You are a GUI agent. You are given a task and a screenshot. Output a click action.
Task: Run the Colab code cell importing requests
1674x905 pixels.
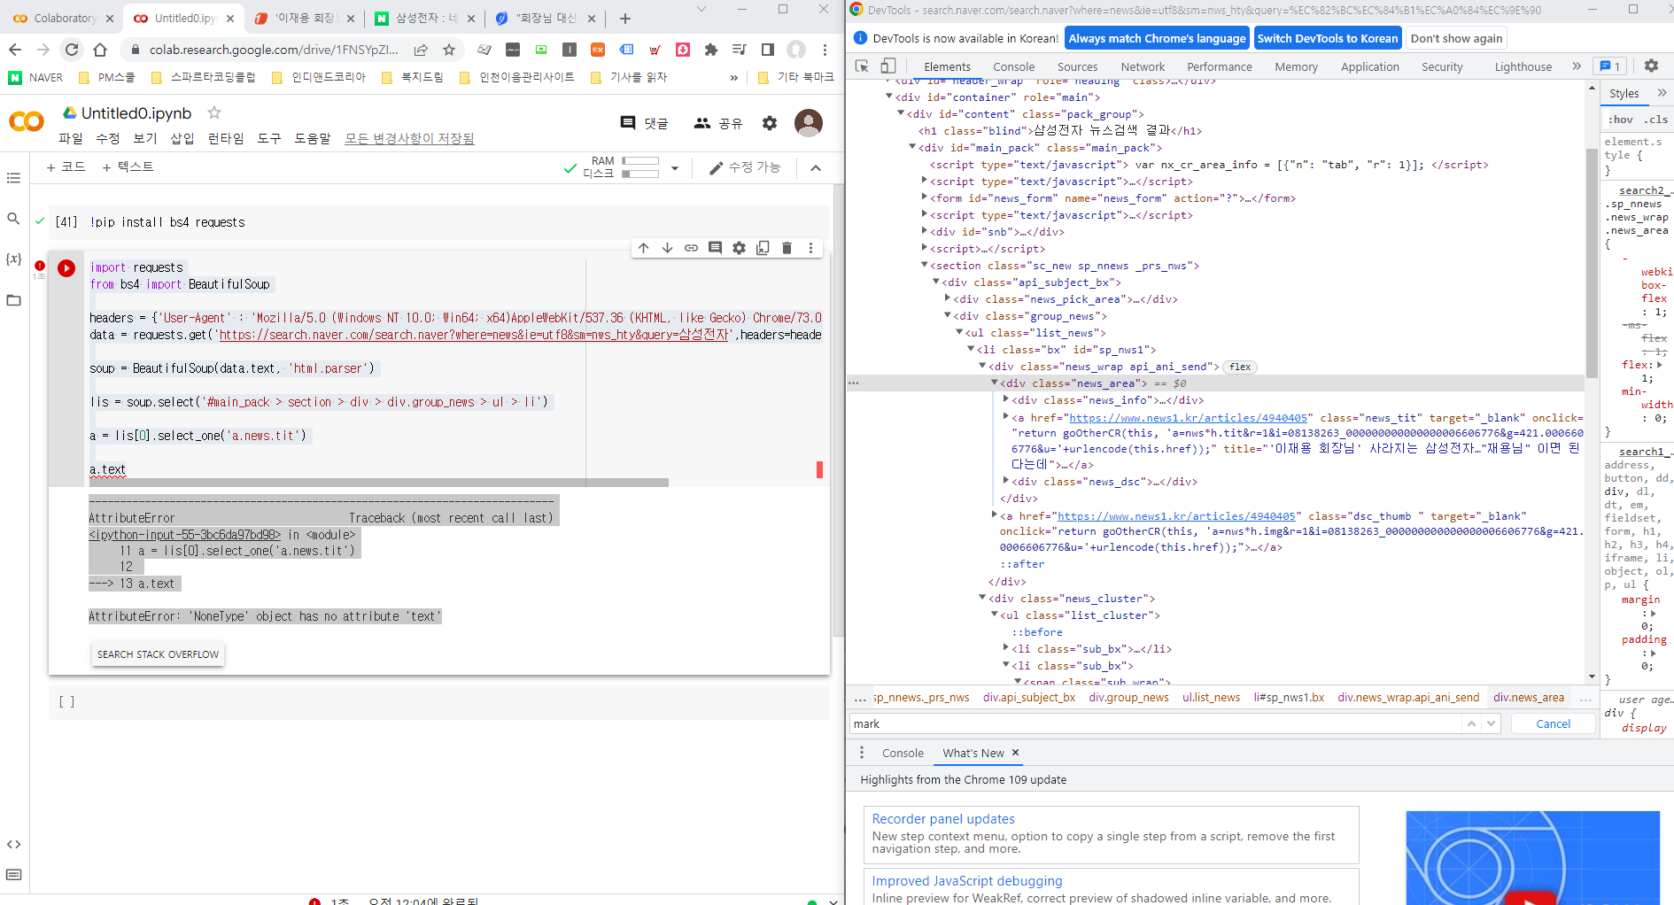pos(66,267)
